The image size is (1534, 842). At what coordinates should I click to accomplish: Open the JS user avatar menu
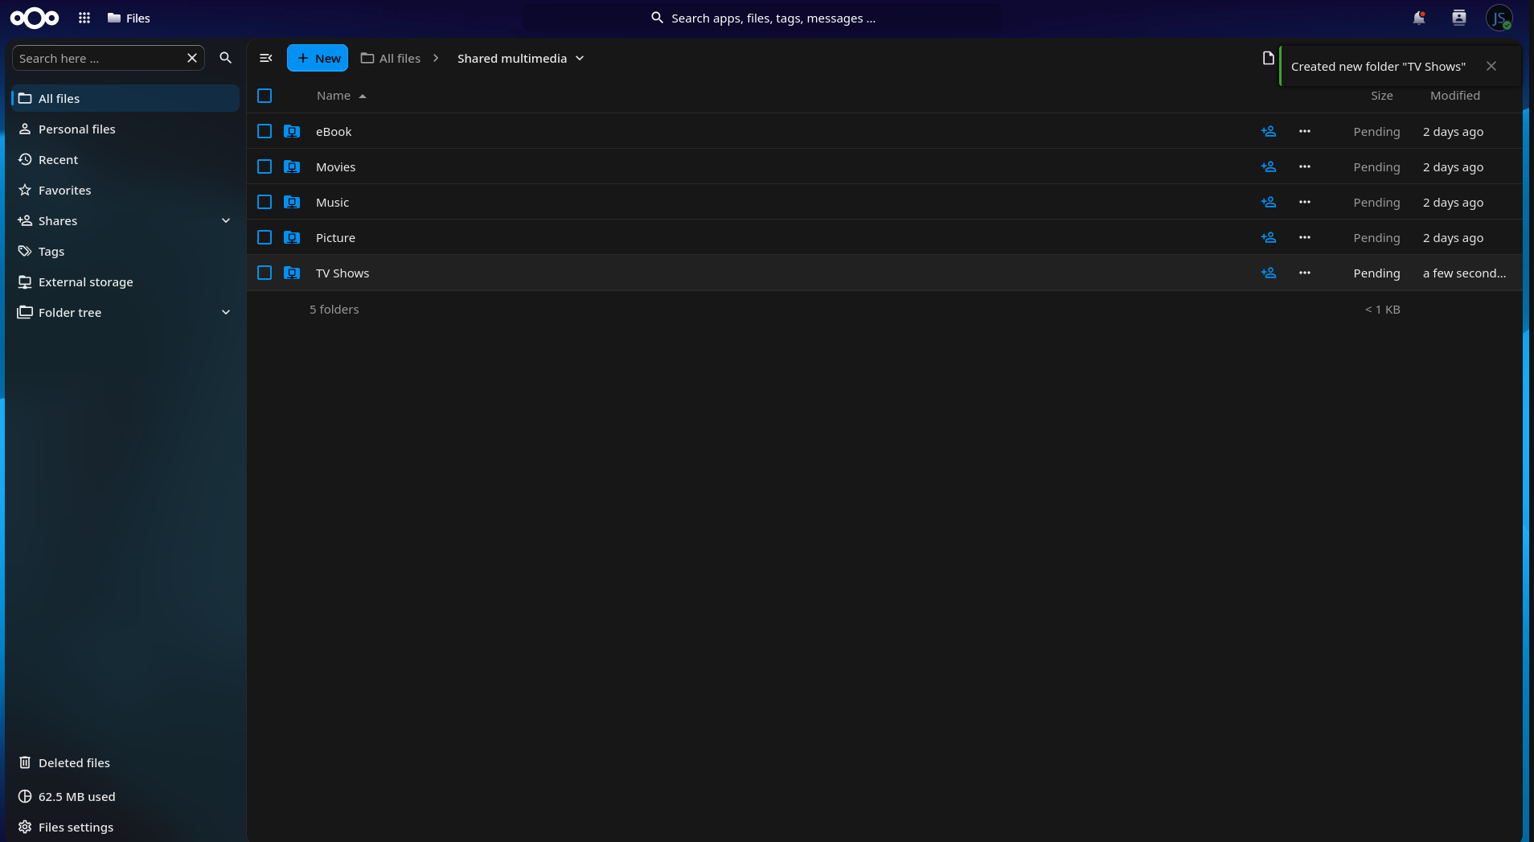coord(1499,18)
